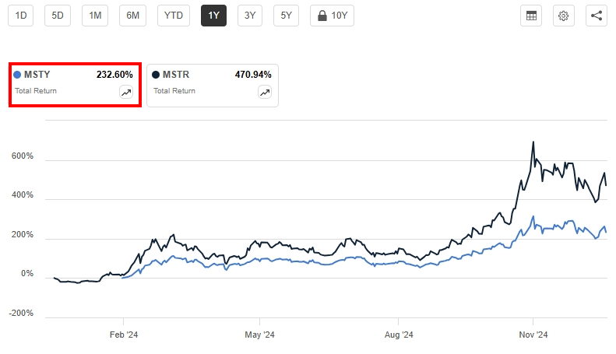This screenshot has width=616, height=354.
Task: Click the MSTR line peak near Nov '24
Action: click(533, 142)
